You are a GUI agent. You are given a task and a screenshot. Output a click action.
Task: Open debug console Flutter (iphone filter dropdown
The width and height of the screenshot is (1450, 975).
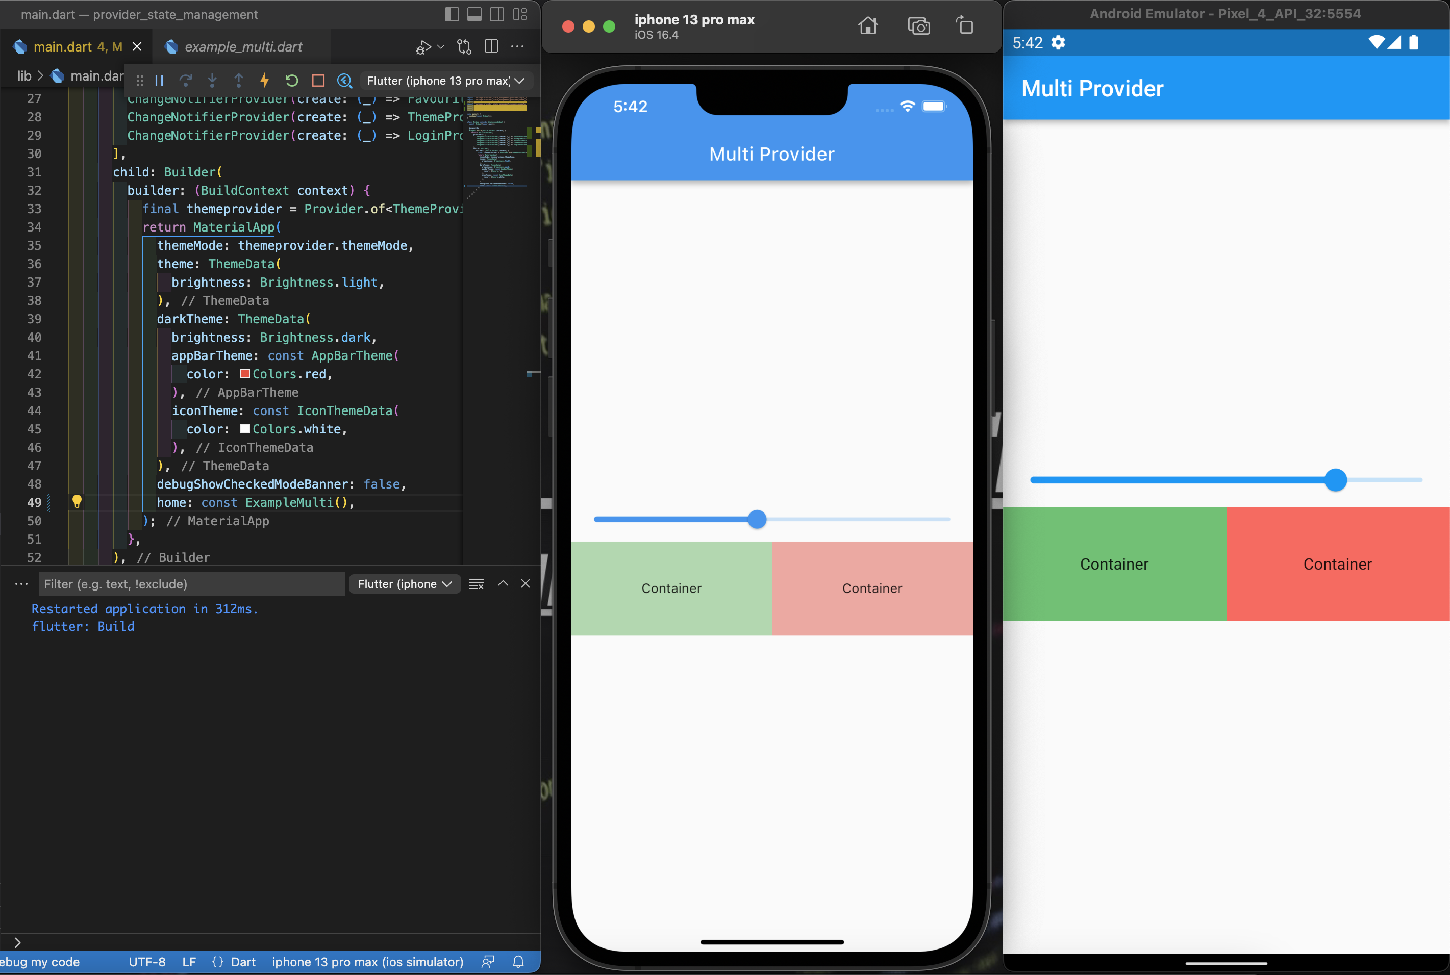coord(404,584)
